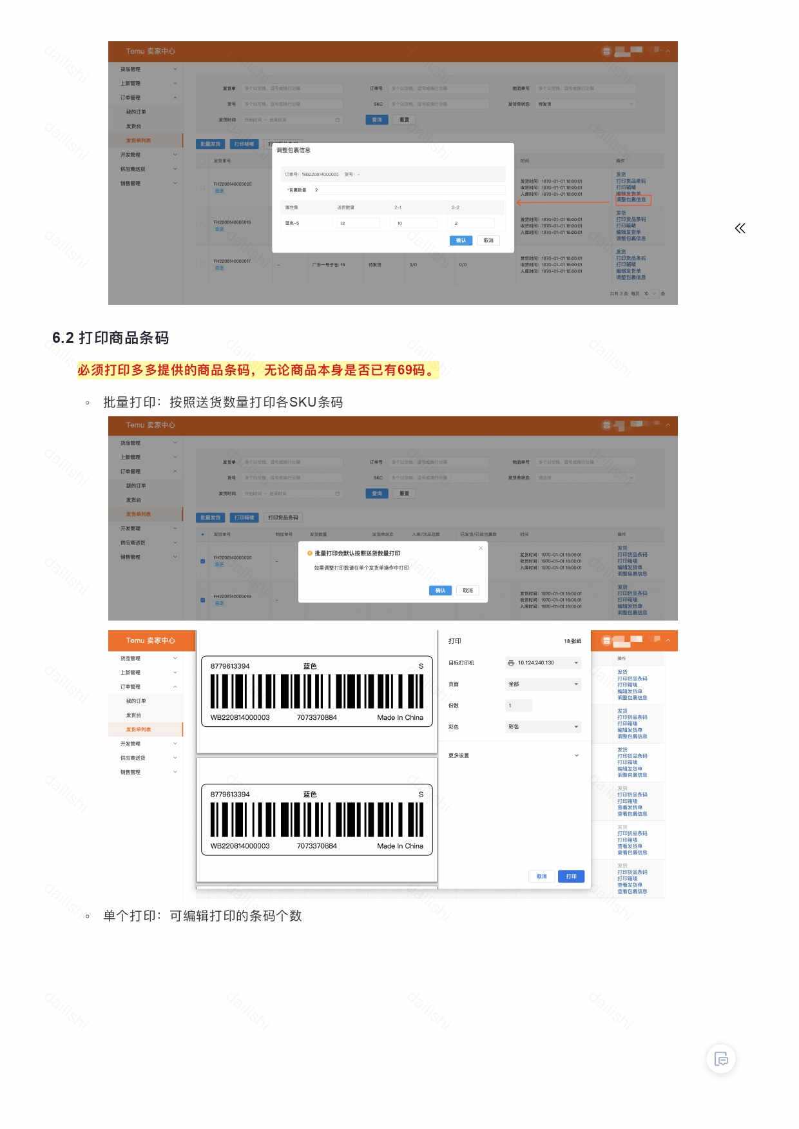Close the 批量打印 prompt with its X

coord(481,548)
